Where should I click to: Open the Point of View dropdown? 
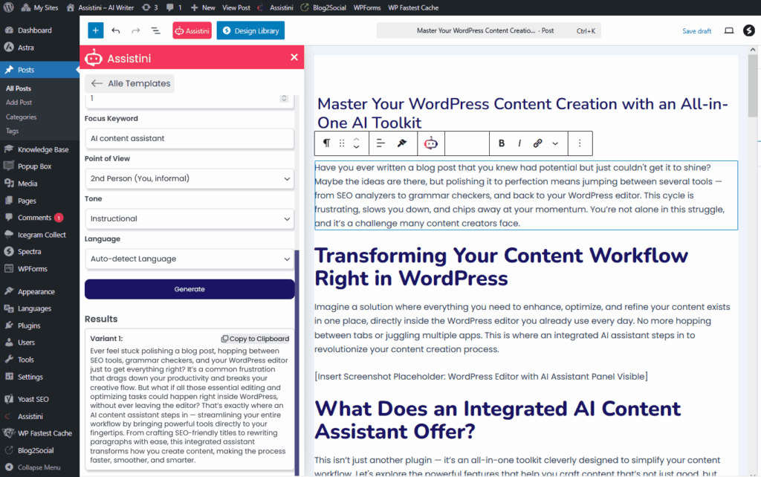[189, 178]
